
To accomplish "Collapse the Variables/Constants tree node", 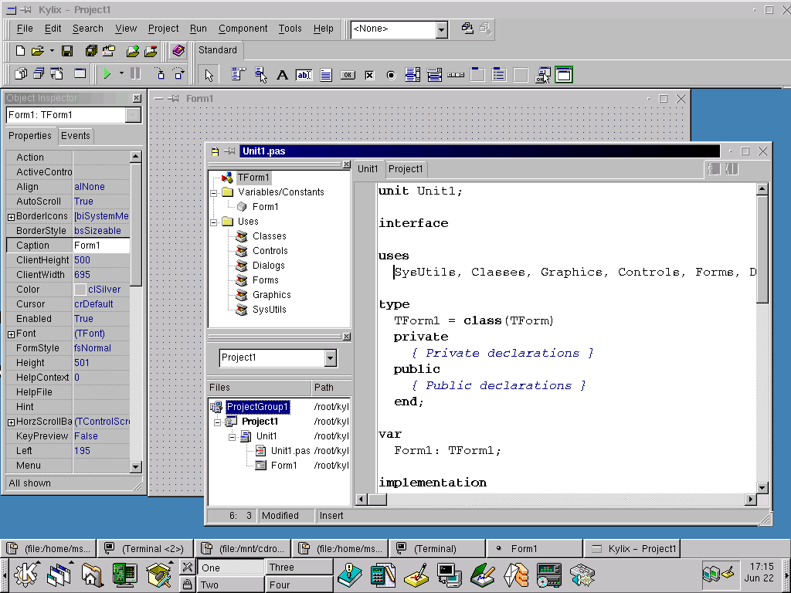I will tap(214, 192).
